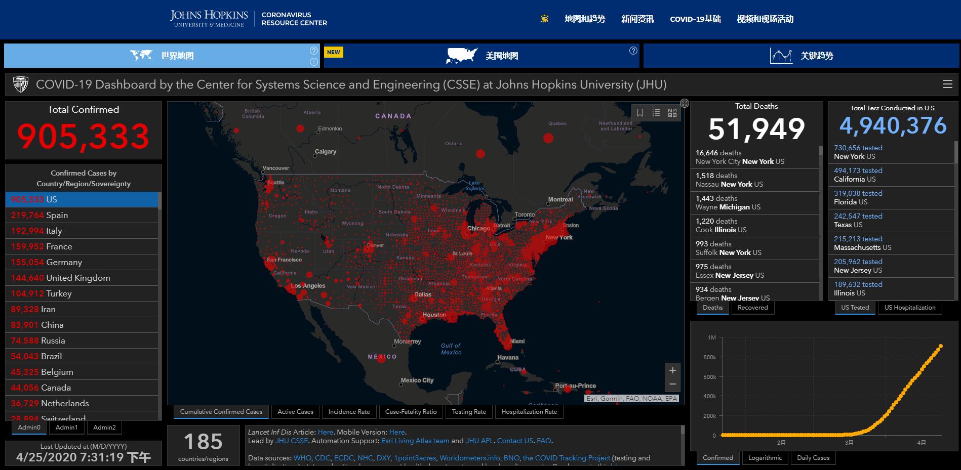Expand the map panel to fullscreen
The height and width of the screenshot is (470, 961).
click(x=685, y=103)
